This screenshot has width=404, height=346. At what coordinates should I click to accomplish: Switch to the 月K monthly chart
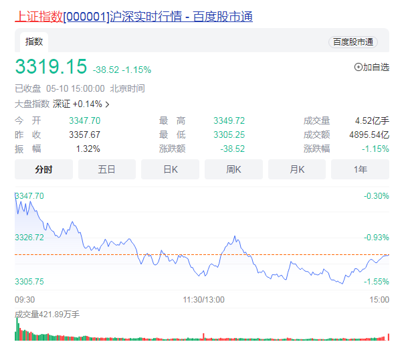[297, 169]
